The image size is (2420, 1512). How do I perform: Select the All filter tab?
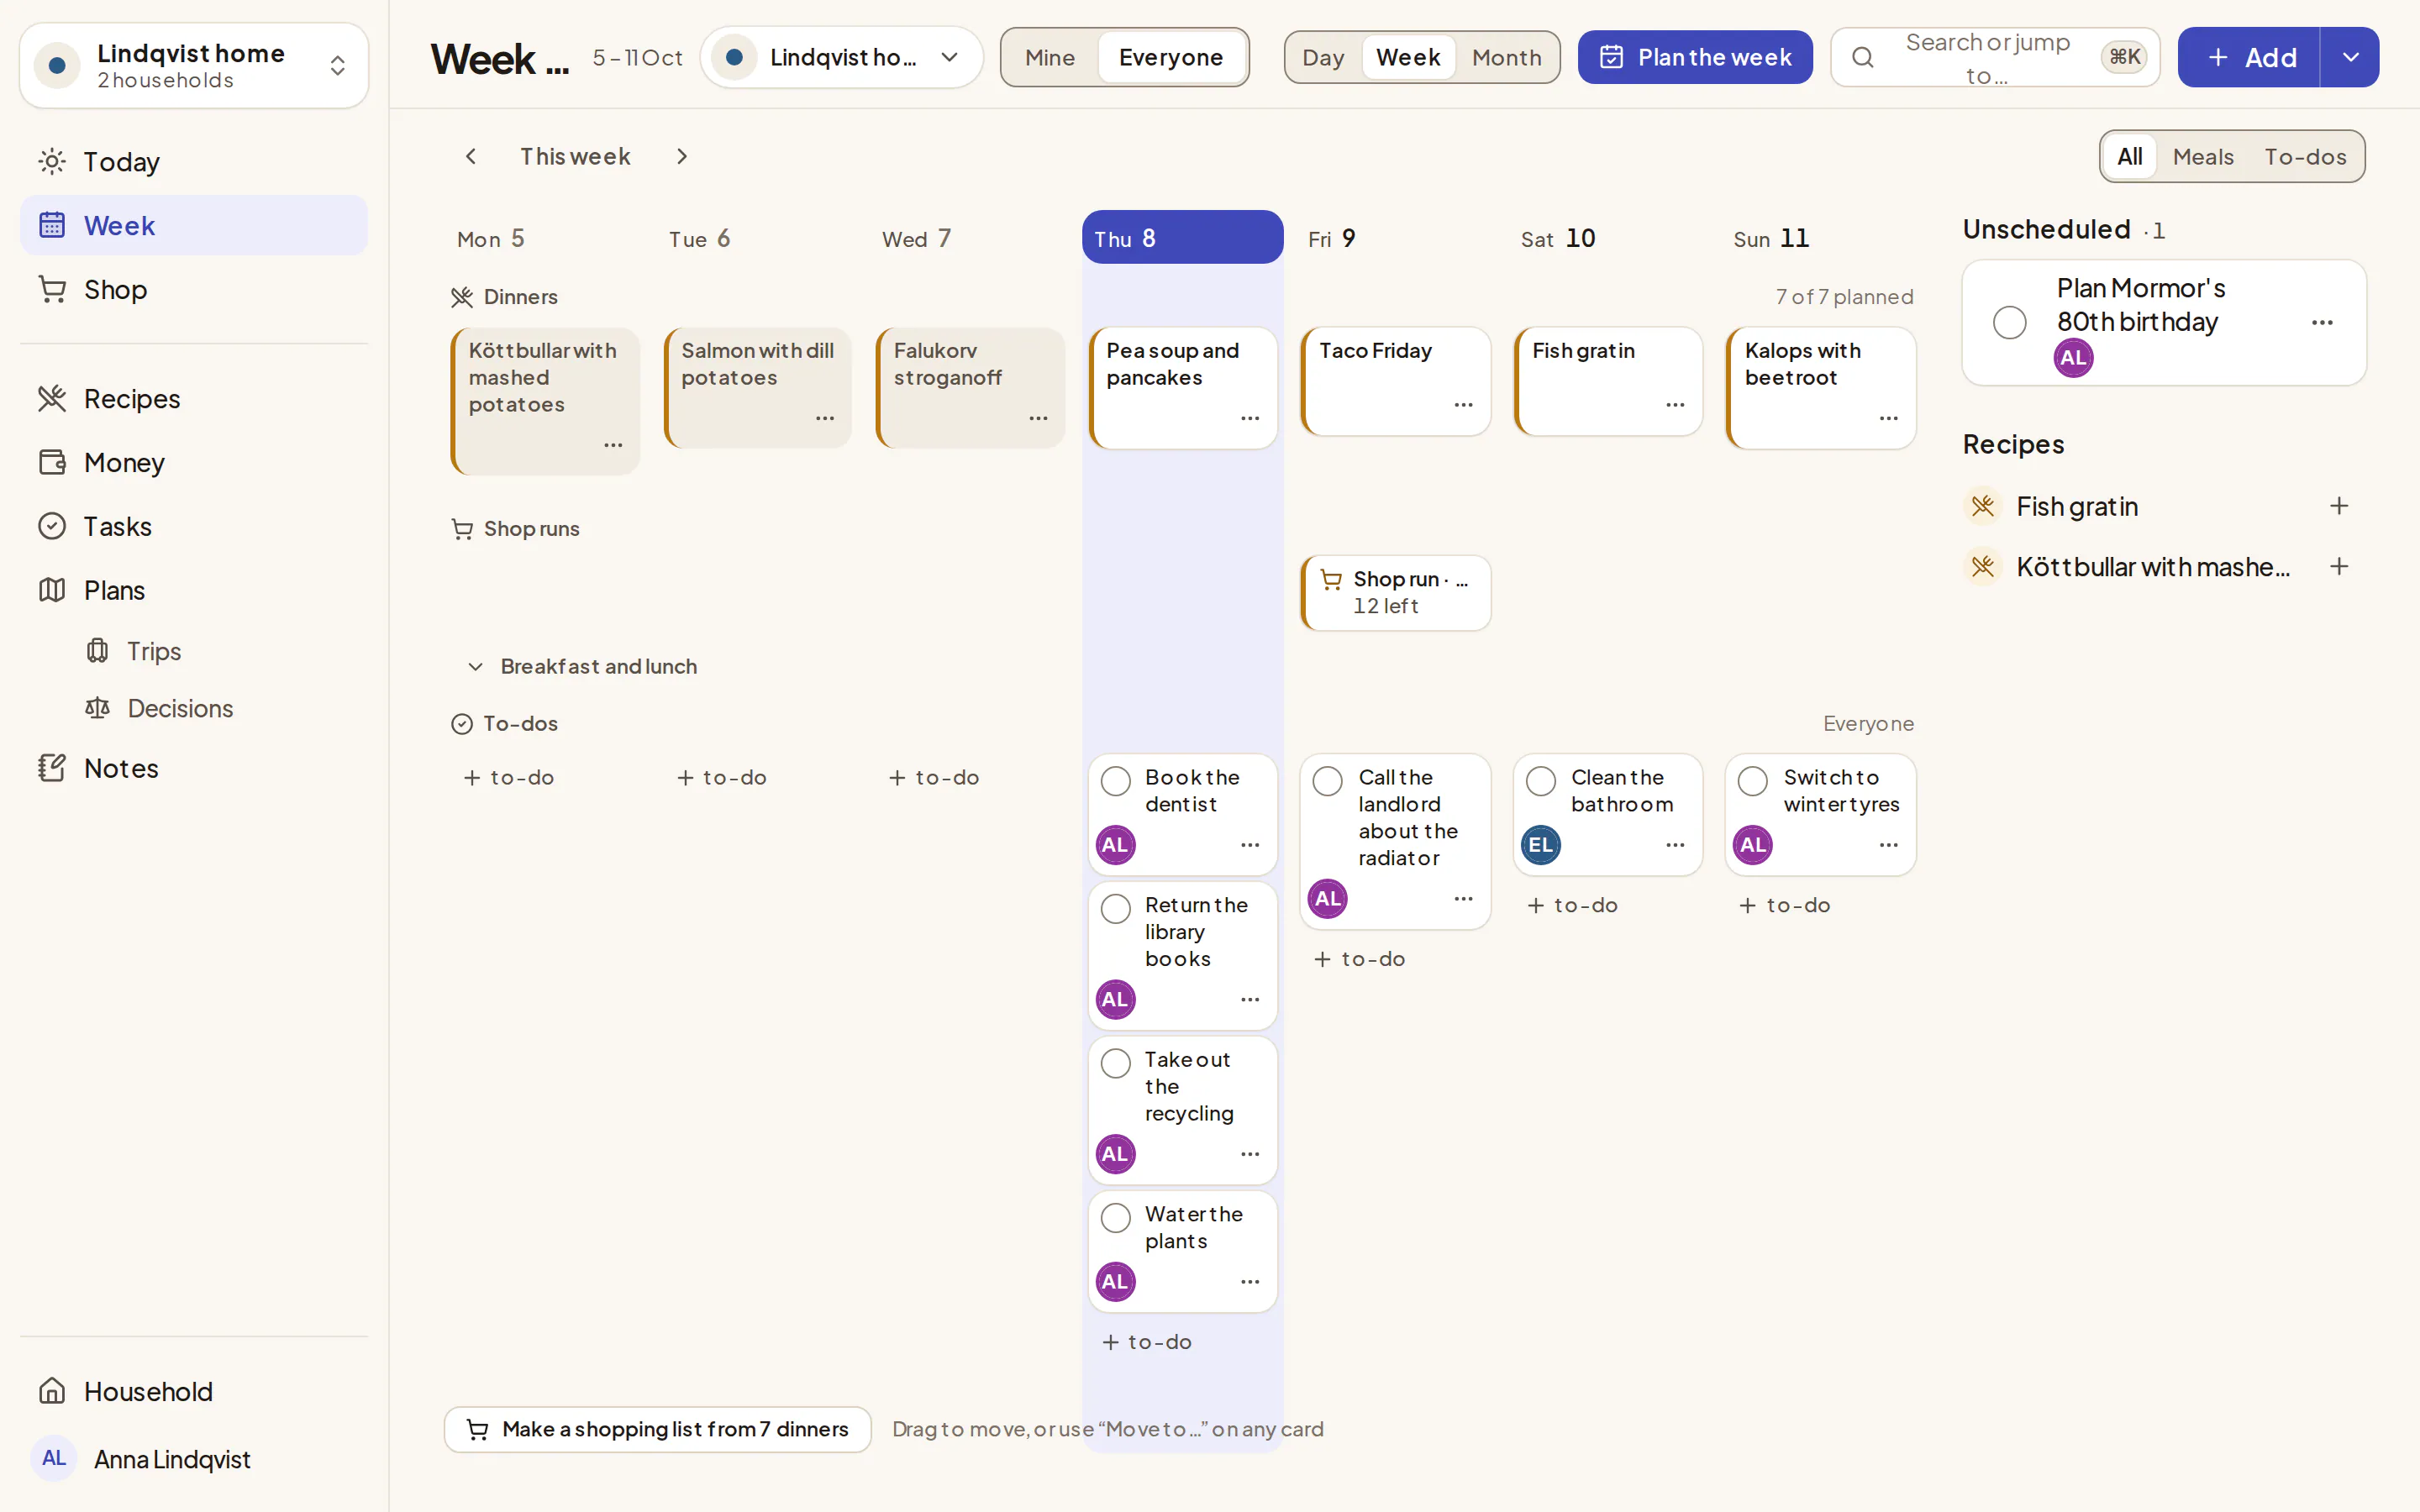click(x=2130, y=156)
